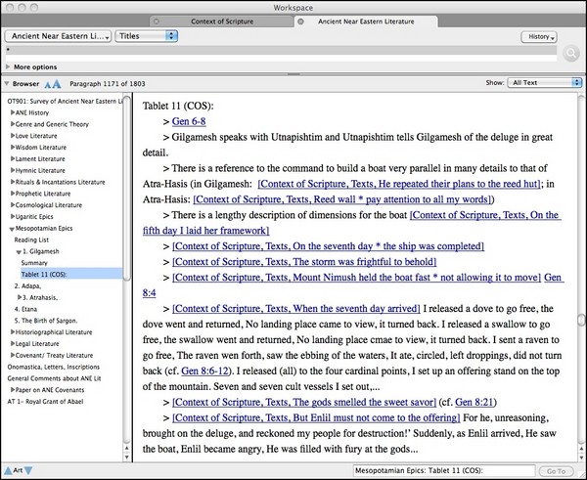Click the down triangle beside Art
The height and width of the screenshot is (480, 587).
pos(28,470)
